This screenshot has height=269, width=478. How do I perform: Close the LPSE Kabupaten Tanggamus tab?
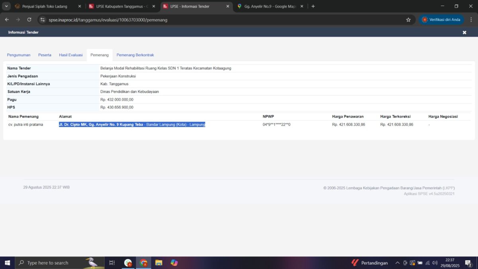tap(154, 6)
